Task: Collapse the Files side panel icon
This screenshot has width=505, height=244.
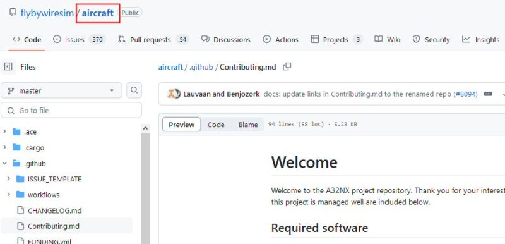Action: (8, 67)
